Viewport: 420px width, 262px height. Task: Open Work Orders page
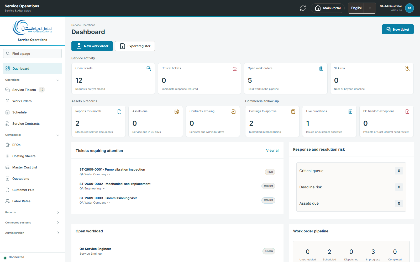click(33, 101)
